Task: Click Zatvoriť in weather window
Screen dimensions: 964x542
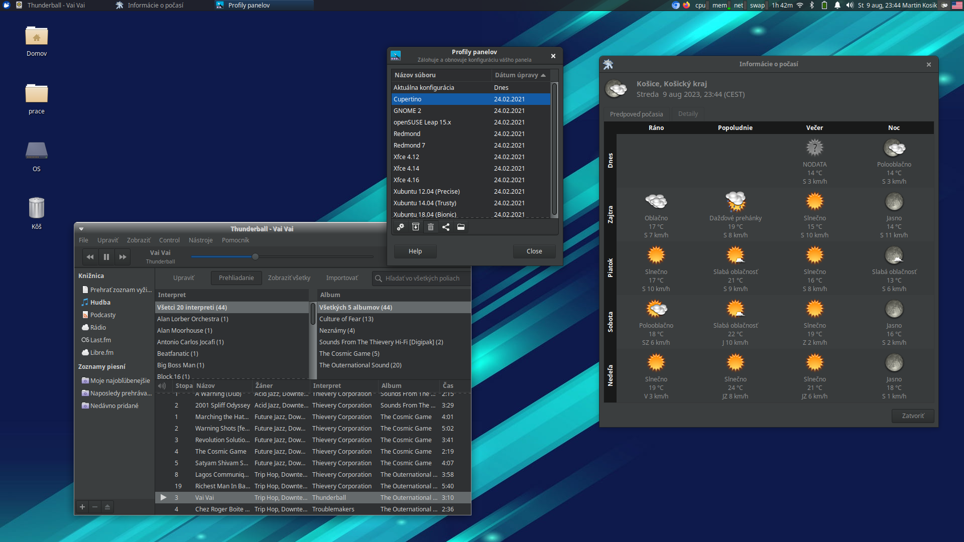Action: pos(913,416)
